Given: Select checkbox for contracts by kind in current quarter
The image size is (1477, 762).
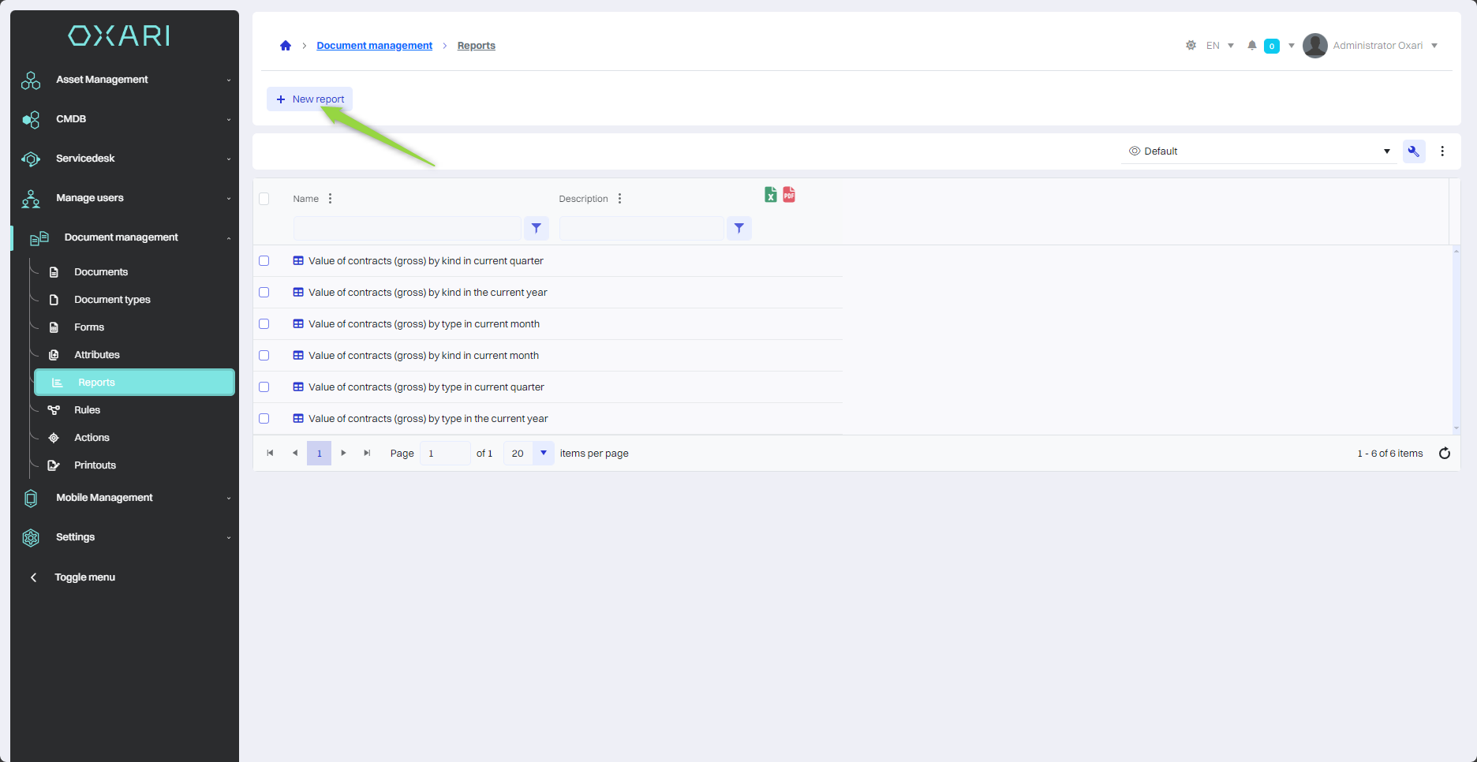Looking at the screenshot, I should click(264, 261).
